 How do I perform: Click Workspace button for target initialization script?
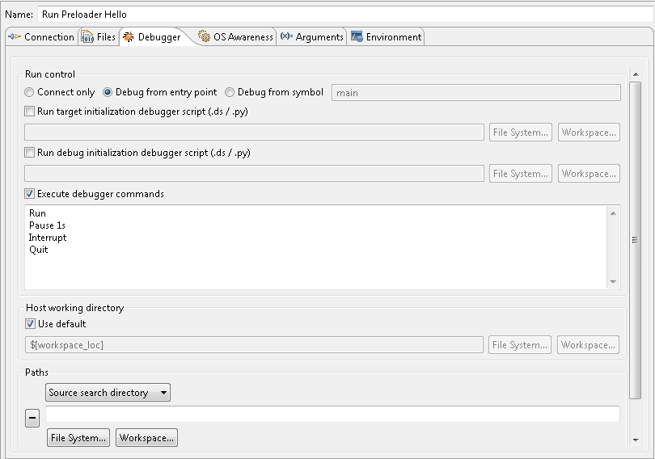click(x=589, y=133)
